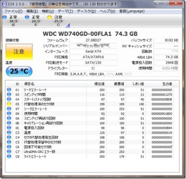The width and height of the screenshot is (186, 179).
Task: Click the status icon for row 0A
Action: tap(9, 118)
